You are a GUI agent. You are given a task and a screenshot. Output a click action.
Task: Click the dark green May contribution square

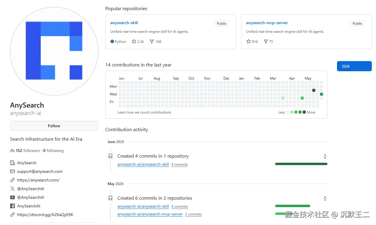[314, 90]
